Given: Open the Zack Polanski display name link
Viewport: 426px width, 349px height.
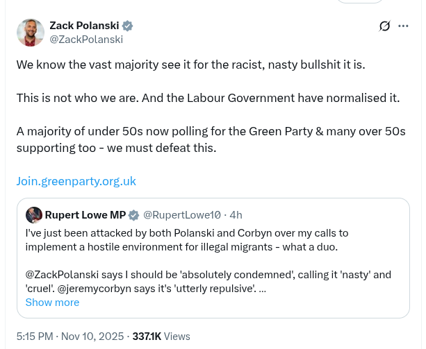Looking at the screenshot, I should [83, 26].
